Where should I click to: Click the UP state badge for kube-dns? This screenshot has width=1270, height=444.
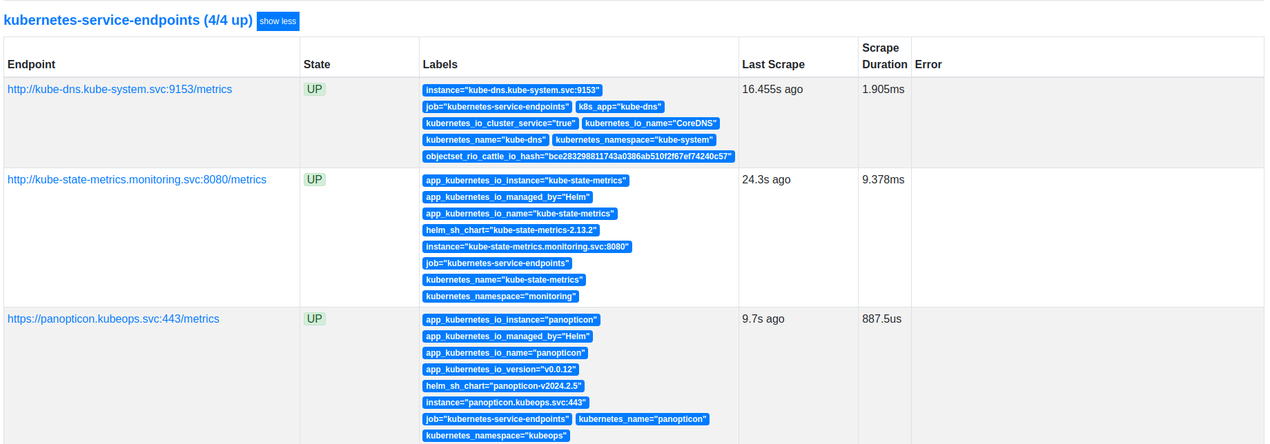tap(314, 90)
